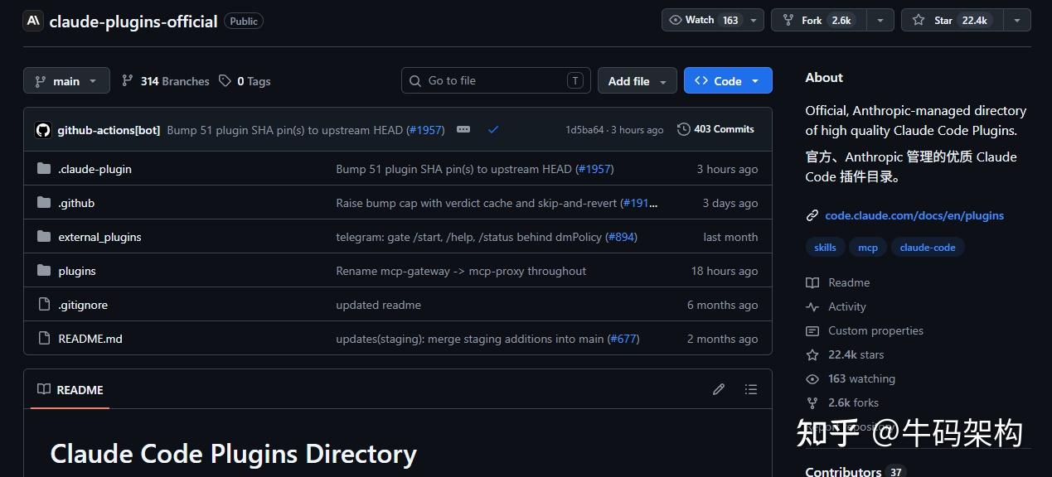This screenshot has width=1052, height=477.
Task: Click the file icon beside README.md
Action: 44,339
